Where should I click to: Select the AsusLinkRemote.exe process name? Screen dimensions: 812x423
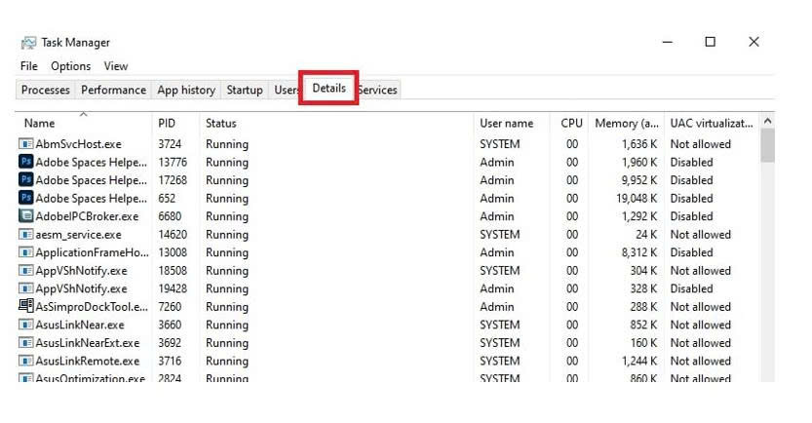click(88, 361)
